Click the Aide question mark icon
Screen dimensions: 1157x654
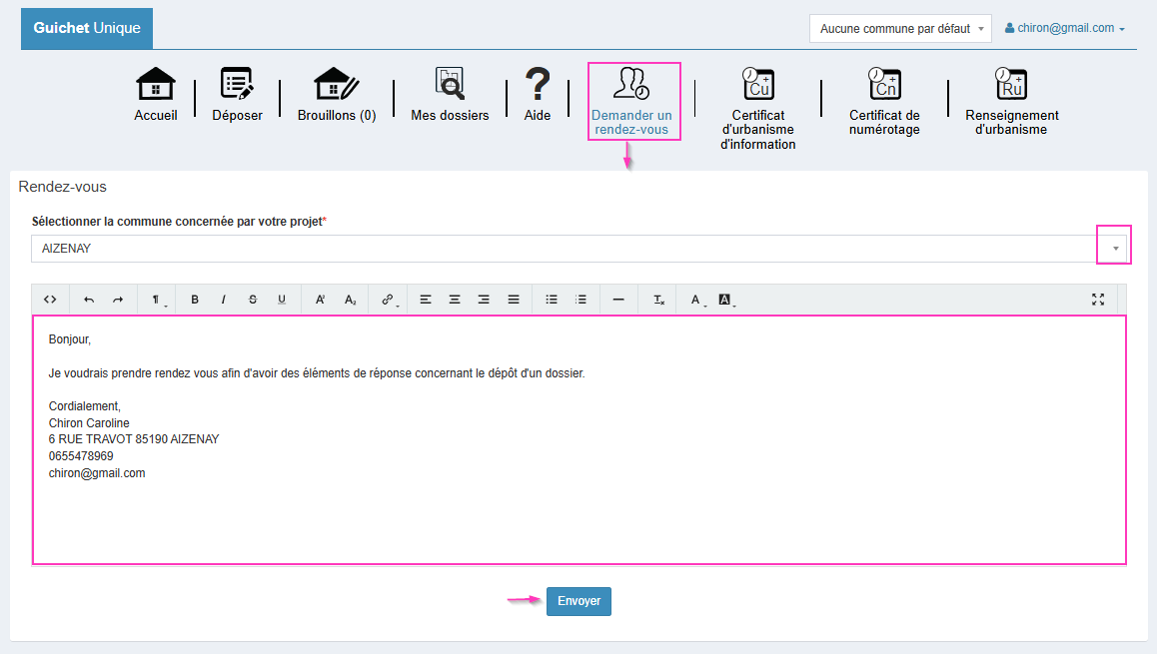538,85
